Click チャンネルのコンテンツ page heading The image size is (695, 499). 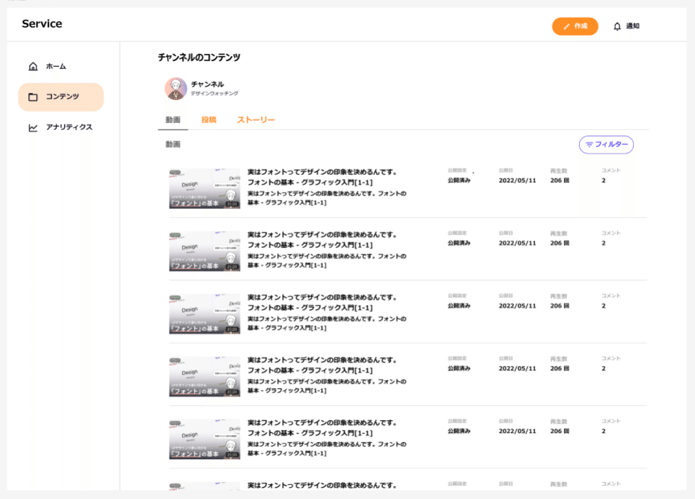click(199, 57)
